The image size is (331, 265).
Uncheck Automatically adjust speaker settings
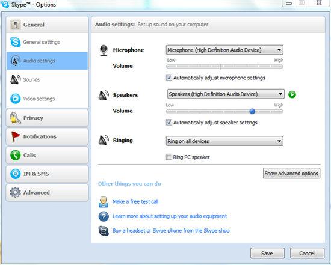[x=169, y=122]
